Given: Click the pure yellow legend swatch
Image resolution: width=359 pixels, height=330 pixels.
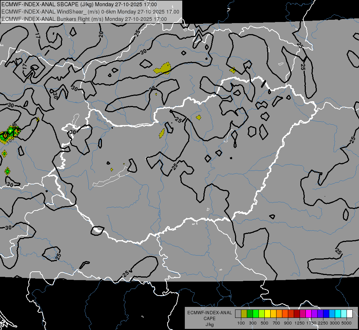Looking at the screenshot, I should coord(268,314).
